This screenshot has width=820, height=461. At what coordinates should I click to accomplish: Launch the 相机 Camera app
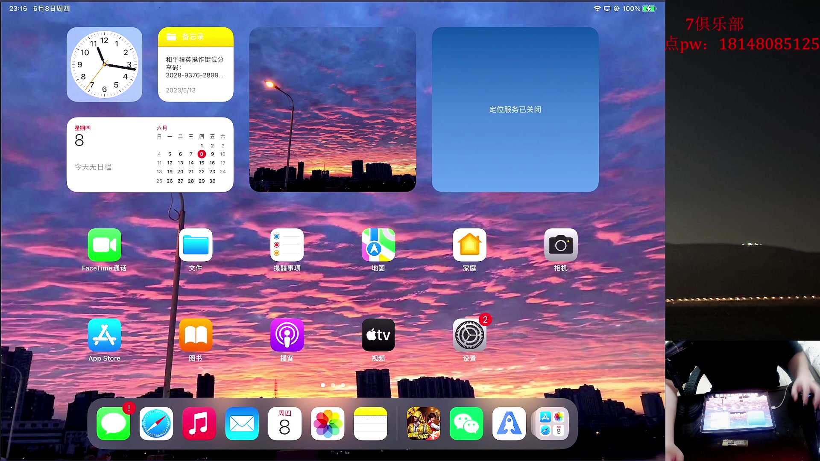pyautogui.click(x=560, y=245)
